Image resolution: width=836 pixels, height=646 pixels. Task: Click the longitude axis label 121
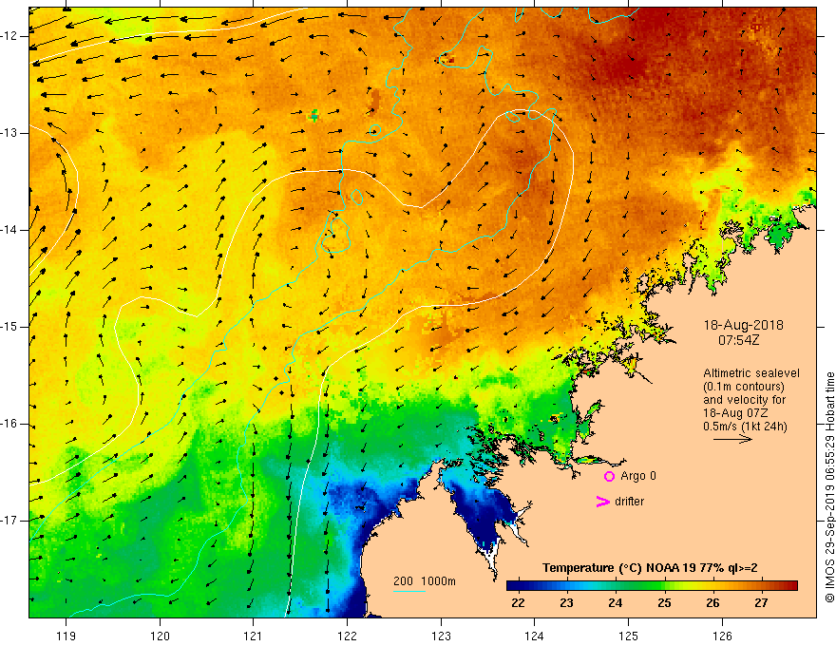(254, 636)
